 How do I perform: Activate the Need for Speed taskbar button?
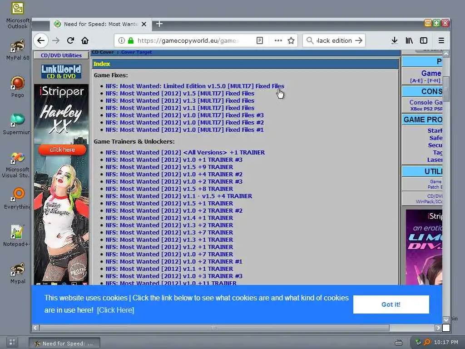(x=64, y=343)
